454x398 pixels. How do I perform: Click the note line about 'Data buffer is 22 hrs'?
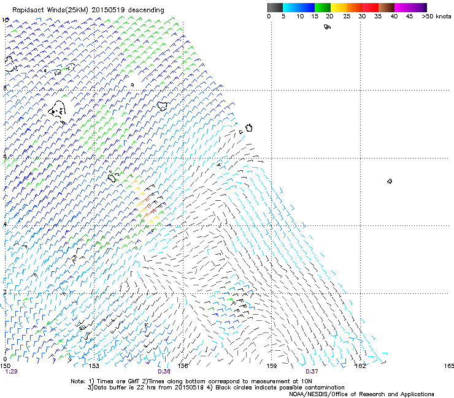click(216, 388)
